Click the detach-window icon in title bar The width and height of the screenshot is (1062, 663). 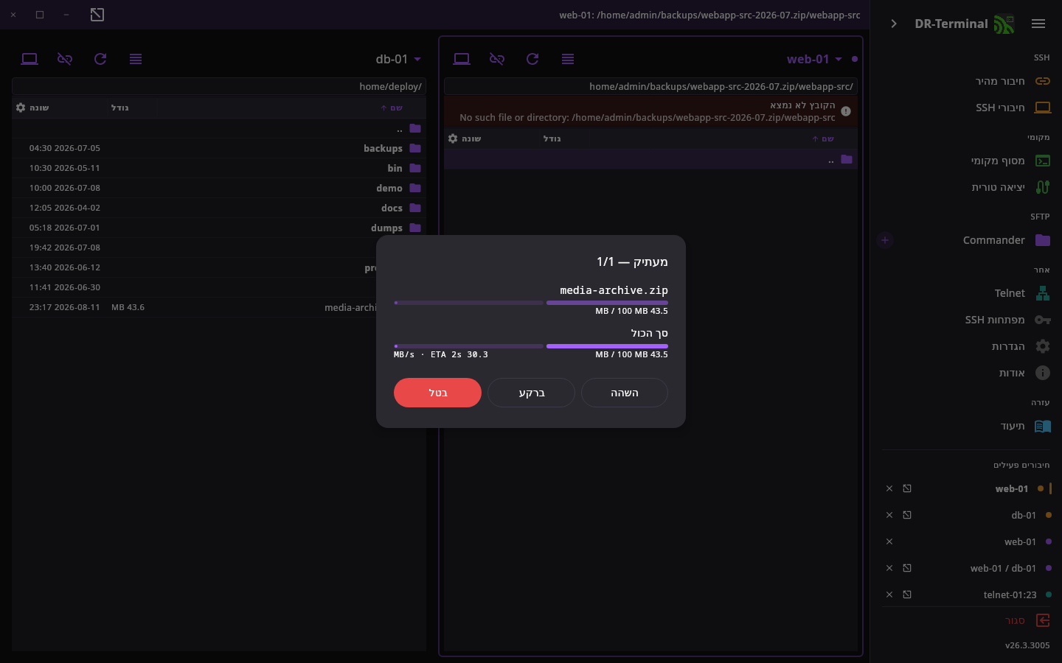click(97, 15)
